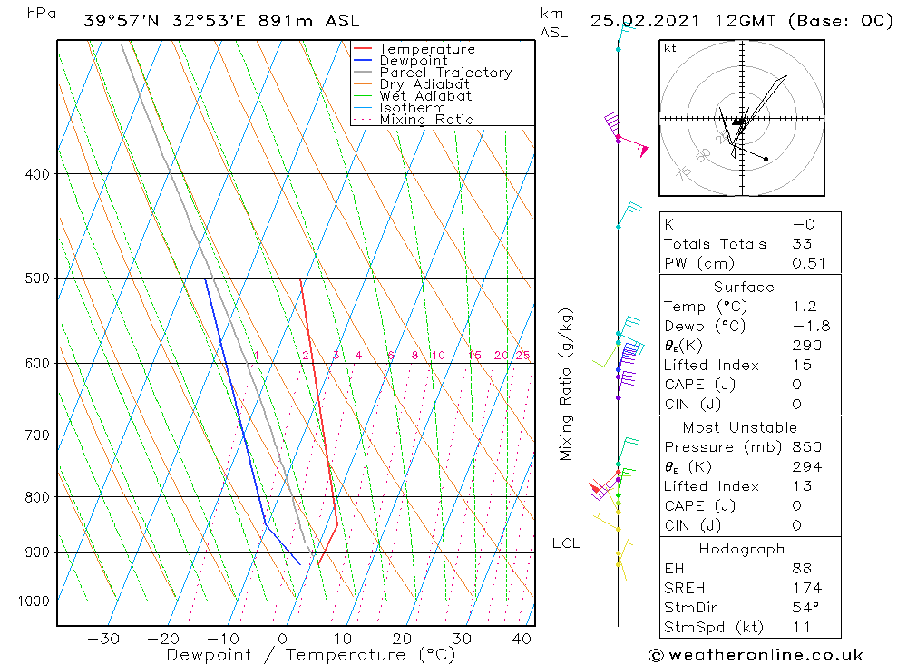Image resolution: width=907 pixels, height=665 pixels.
Task: Select the 'Wet Adiabat' legend label
Action: tap(425, 96)
